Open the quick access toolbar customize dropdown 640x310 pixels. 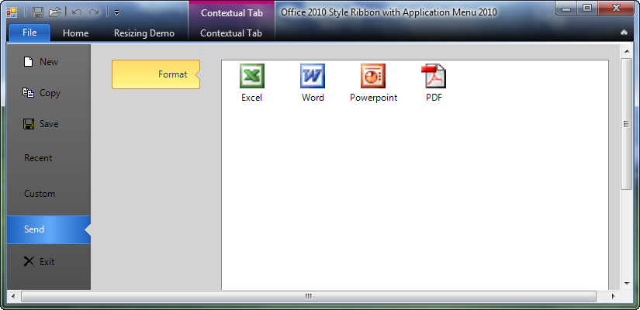(x=116, y=12)
